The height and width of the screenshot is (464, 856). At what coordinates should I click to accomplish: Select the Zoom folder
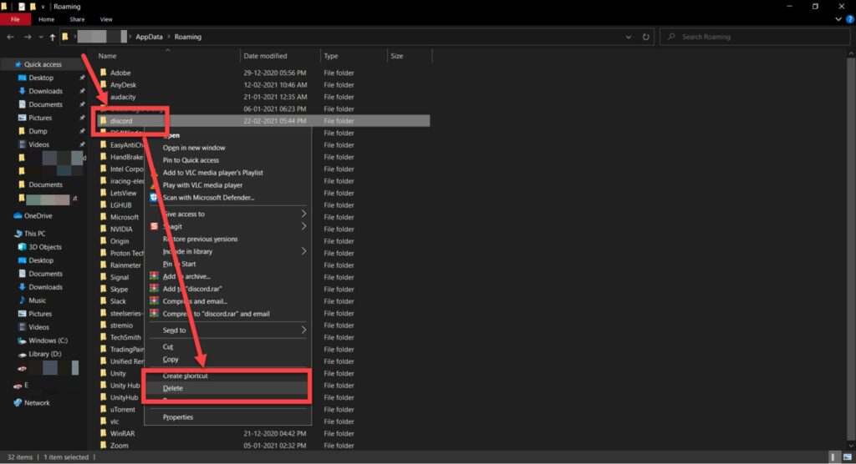(x=119, y=446)
